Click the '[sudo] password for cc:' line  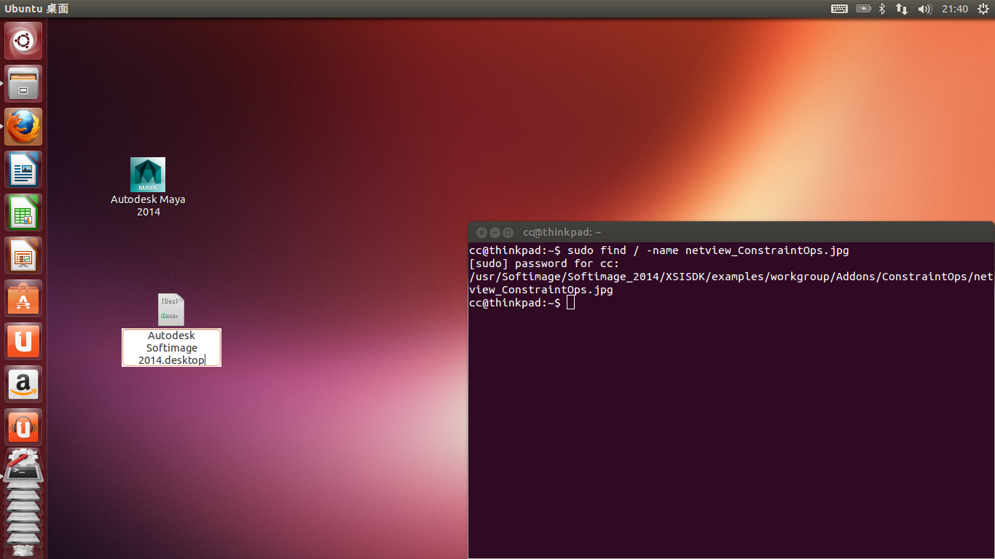tap(544, 263)
